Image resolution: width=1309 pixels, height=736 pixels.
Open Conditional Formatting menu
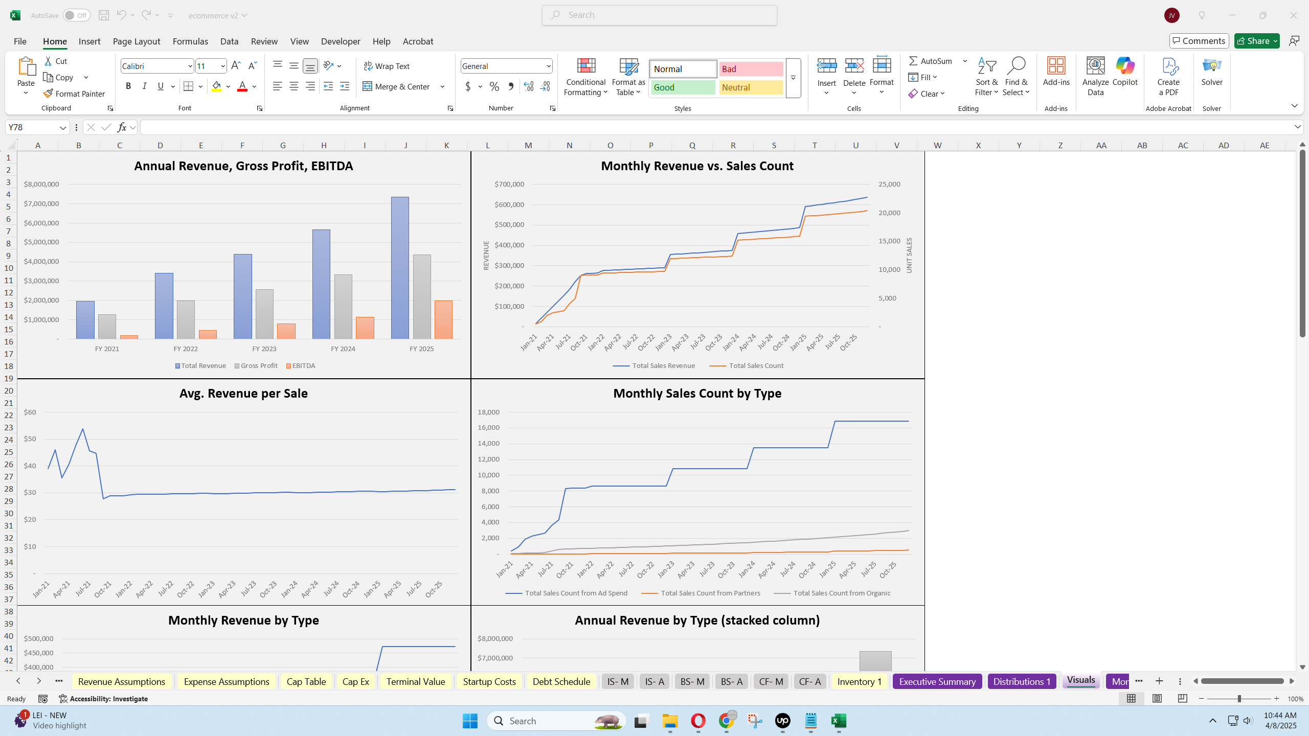[585, 77]
